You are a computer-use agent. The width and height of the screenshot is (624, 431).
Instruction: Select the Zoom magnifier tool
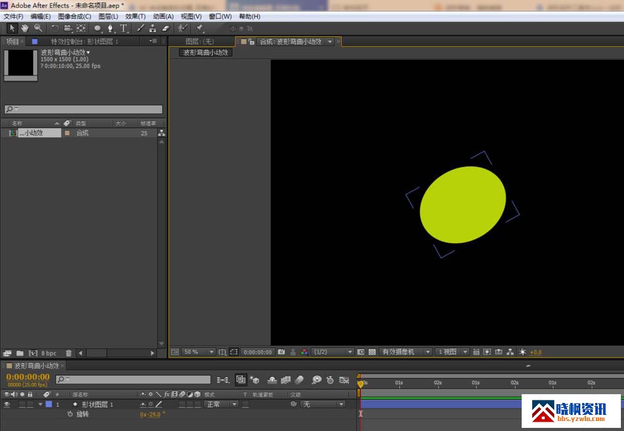(38, 28)
